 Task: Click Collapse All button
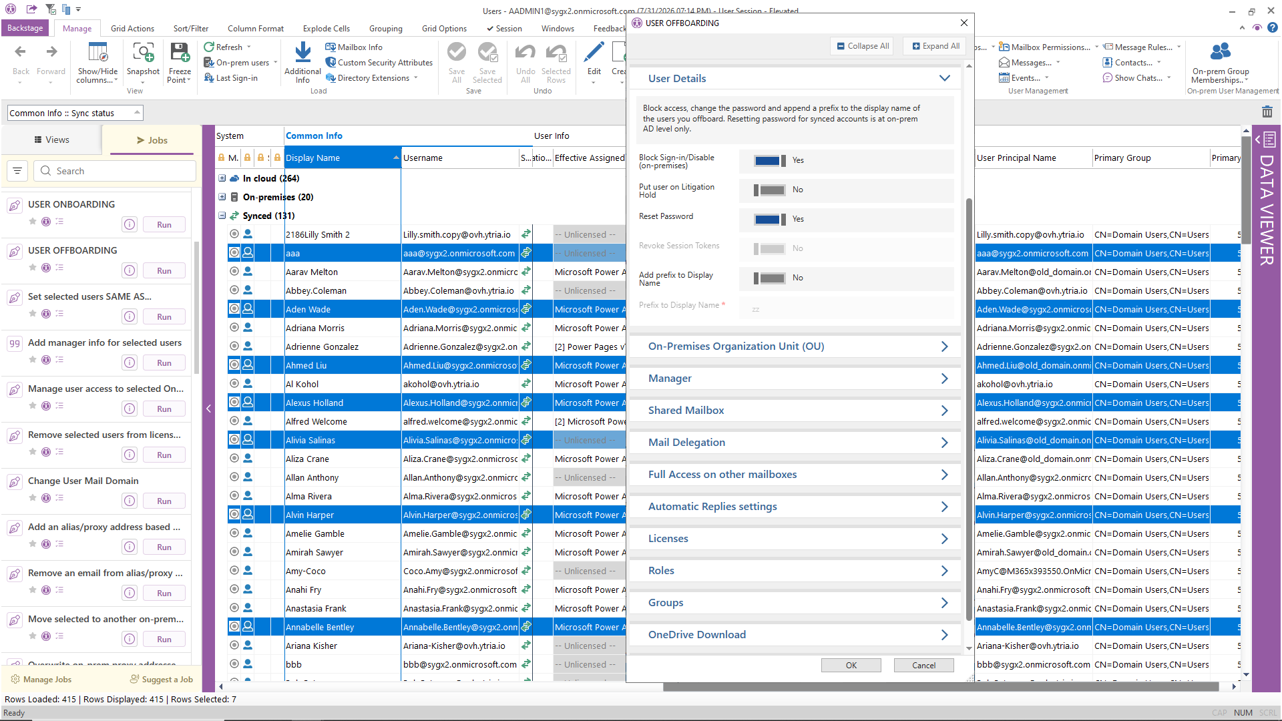[x=861, y=46]
